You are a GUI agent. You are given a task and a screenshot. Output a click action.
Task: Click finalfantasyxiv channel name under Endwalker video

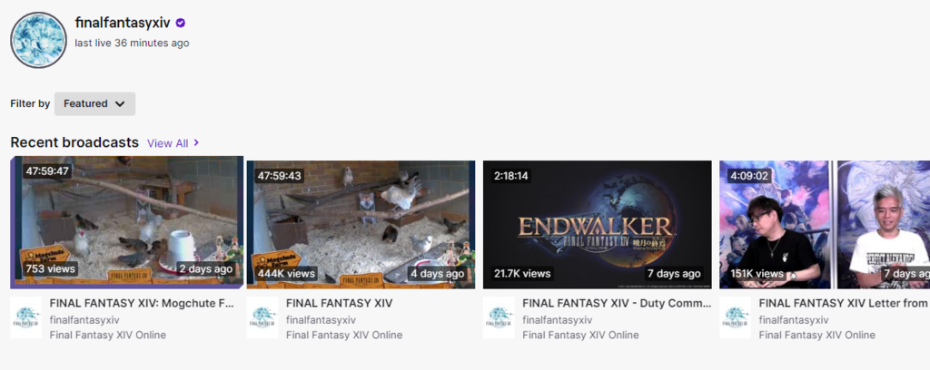558,320
